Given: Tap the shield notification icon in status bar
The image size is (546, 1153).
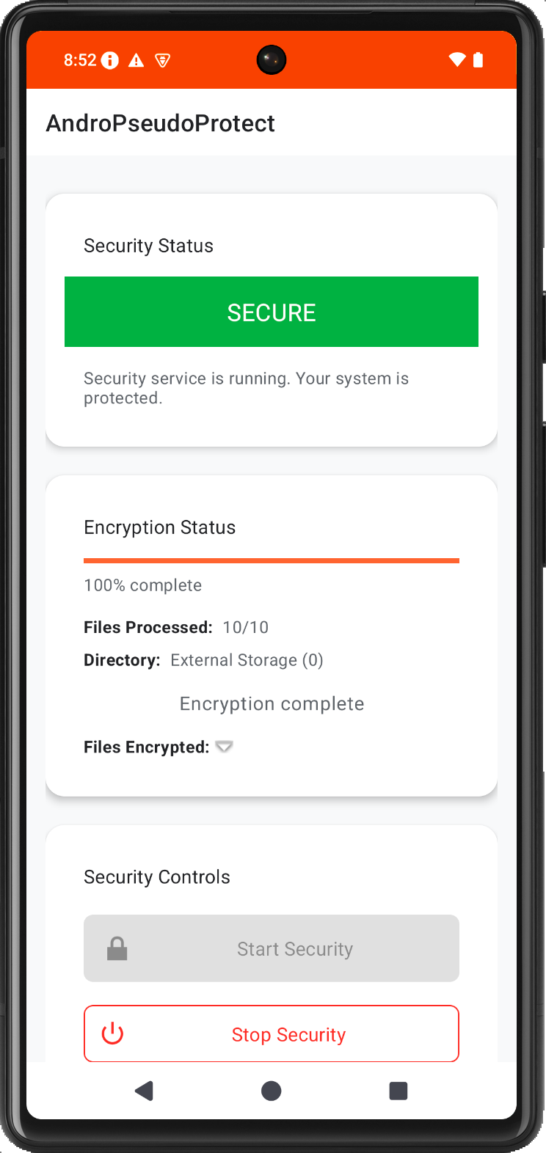Looking at the screenshot, I should 163,60.
